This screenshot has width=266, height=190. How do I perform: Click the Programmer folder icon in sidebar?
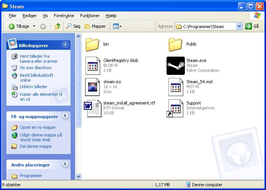[x=14, y=176]
